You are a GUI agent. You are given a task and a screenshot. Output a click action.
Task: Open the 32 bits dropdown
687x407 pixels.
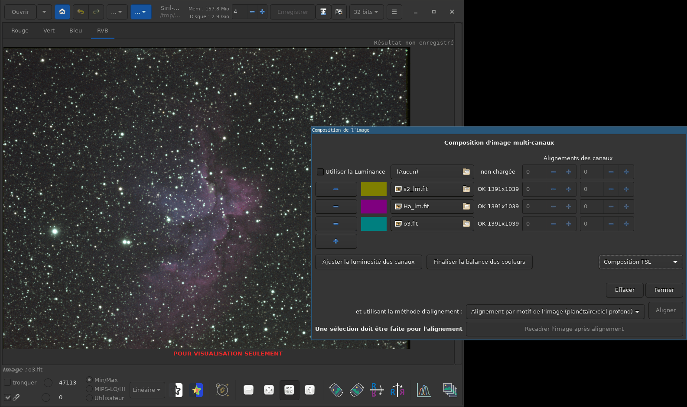coord(367,12)
